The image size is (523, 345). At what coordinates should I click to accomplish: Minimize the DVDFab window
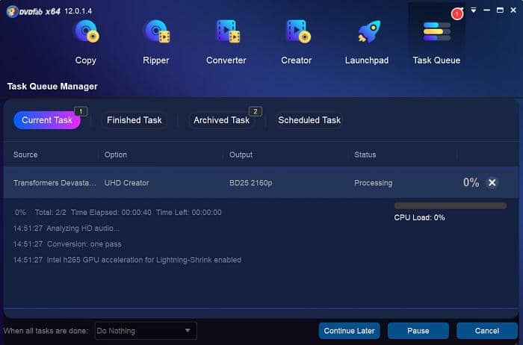click(x=486, y=10)
